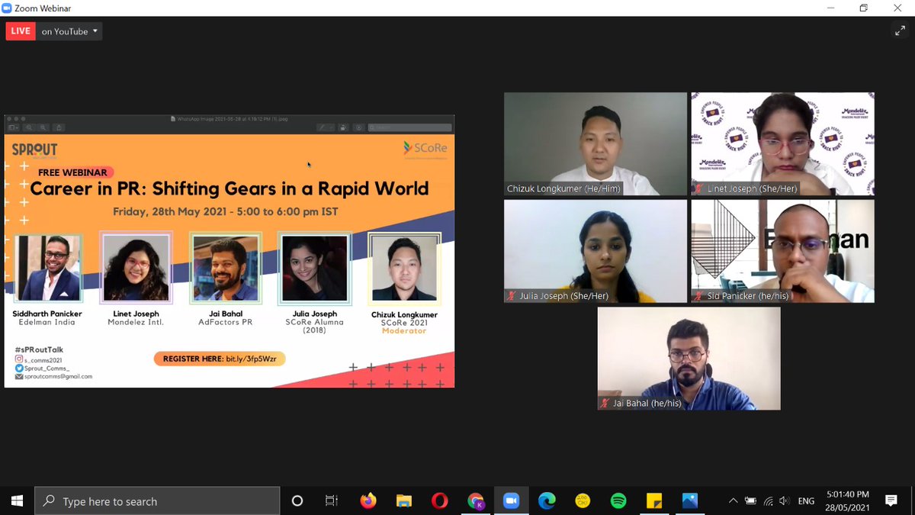Image resolution: width=915 pixels, height=515 pixels.
Task: Click Linet Joseph's photo on the poster
Action: coord(136,267)
